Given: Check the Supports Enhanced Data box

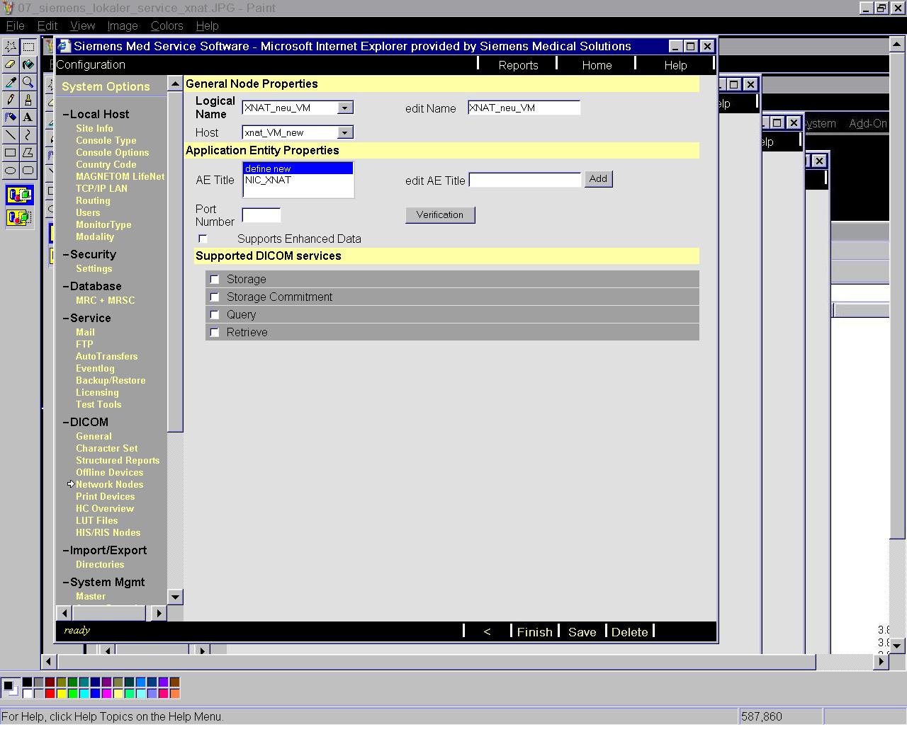Looking at the screenshot, I should [203, 239].
